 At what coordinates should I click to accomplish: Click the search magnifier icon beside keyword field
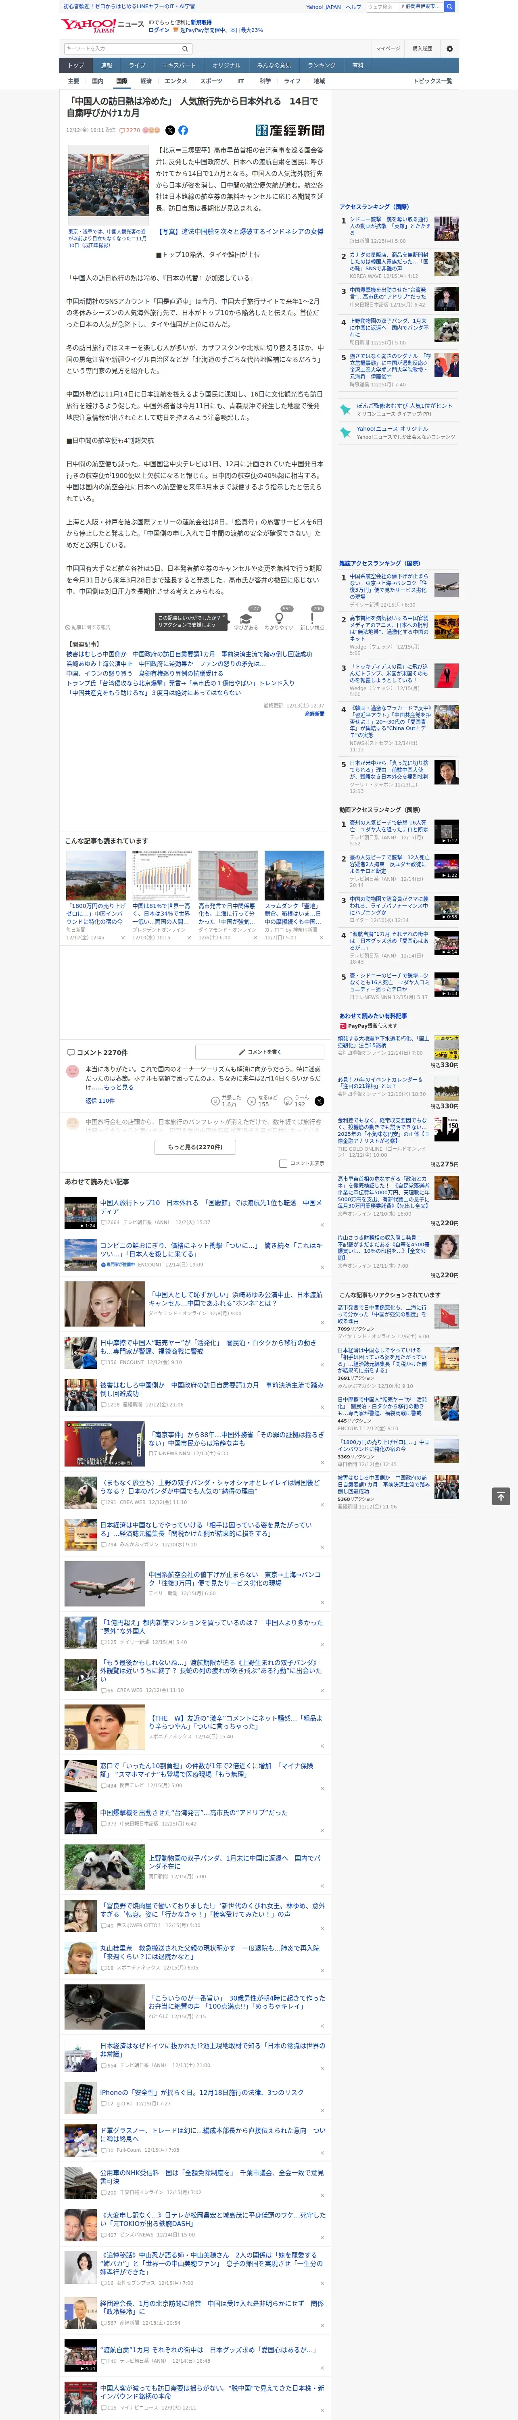click(185, 49)
